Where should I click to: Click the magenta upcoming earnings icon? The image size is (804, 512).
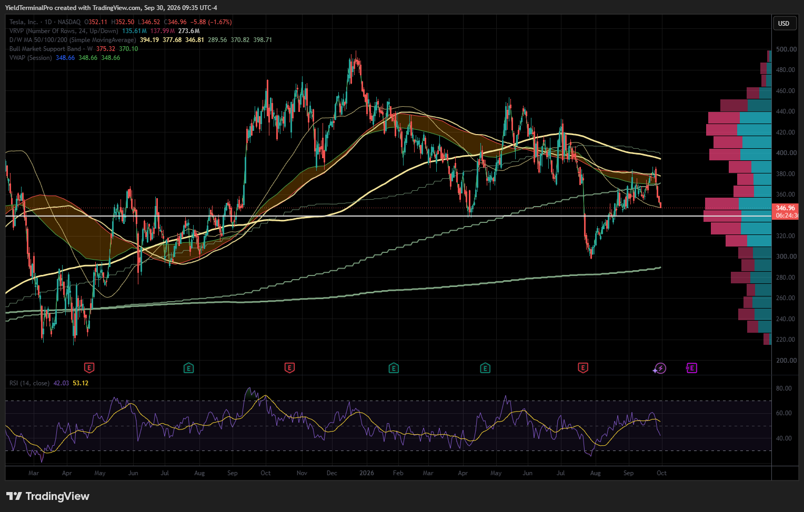pos(691,368)
